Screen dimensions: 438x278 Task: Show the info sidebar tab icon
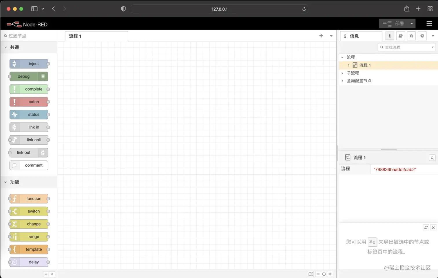click(x=390, y=36)
